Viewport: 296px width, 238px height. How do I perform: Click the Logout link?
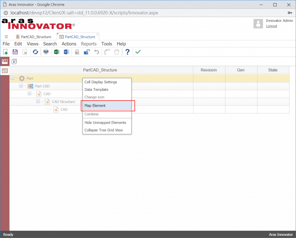271,26
